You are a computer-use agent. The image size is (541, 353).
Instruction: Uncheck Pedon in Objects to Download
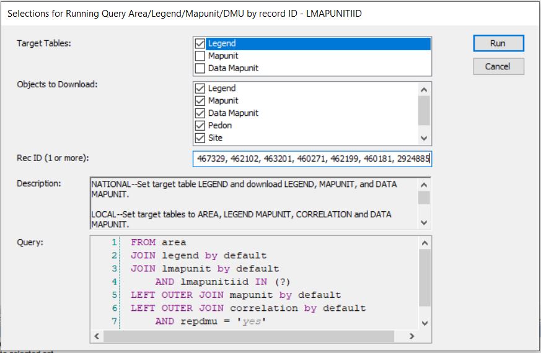pyautogui.click(x=200, y=126)
